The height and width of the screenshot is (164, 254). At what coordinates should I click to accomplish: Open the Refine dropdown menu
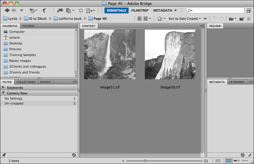70,10
